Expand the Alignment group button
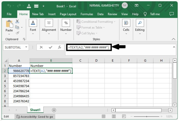The width and height of the screenshot is (179, 121). (x=49, y=27)
